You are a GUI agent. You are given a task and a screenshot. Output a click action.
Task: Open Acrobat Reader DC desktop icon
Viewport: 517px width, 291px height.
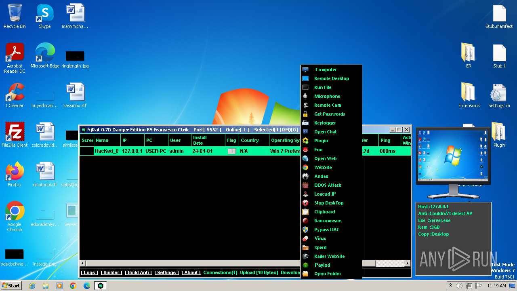15,59
